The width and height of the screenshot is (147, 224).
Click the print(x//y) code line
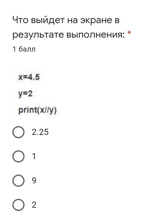coord(38,111)
